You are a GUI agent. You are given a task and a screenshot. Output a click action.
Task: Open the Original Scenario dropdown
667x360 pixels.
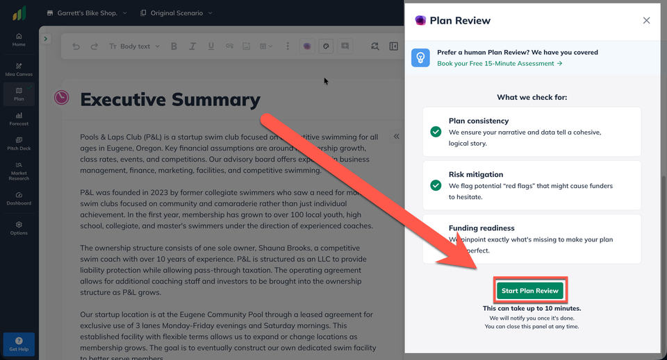point(176,13)
